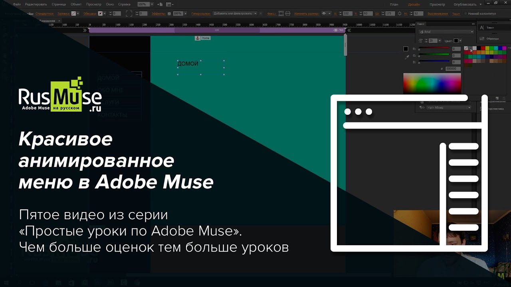The height and width of the screenshot is (287, 511).
Task: Switch to План mode
Action: coord(394,4)
